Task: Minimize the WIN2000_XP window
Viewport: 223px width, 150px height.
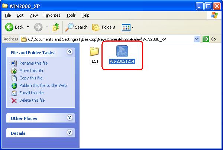Action: (x=199, y=6)
